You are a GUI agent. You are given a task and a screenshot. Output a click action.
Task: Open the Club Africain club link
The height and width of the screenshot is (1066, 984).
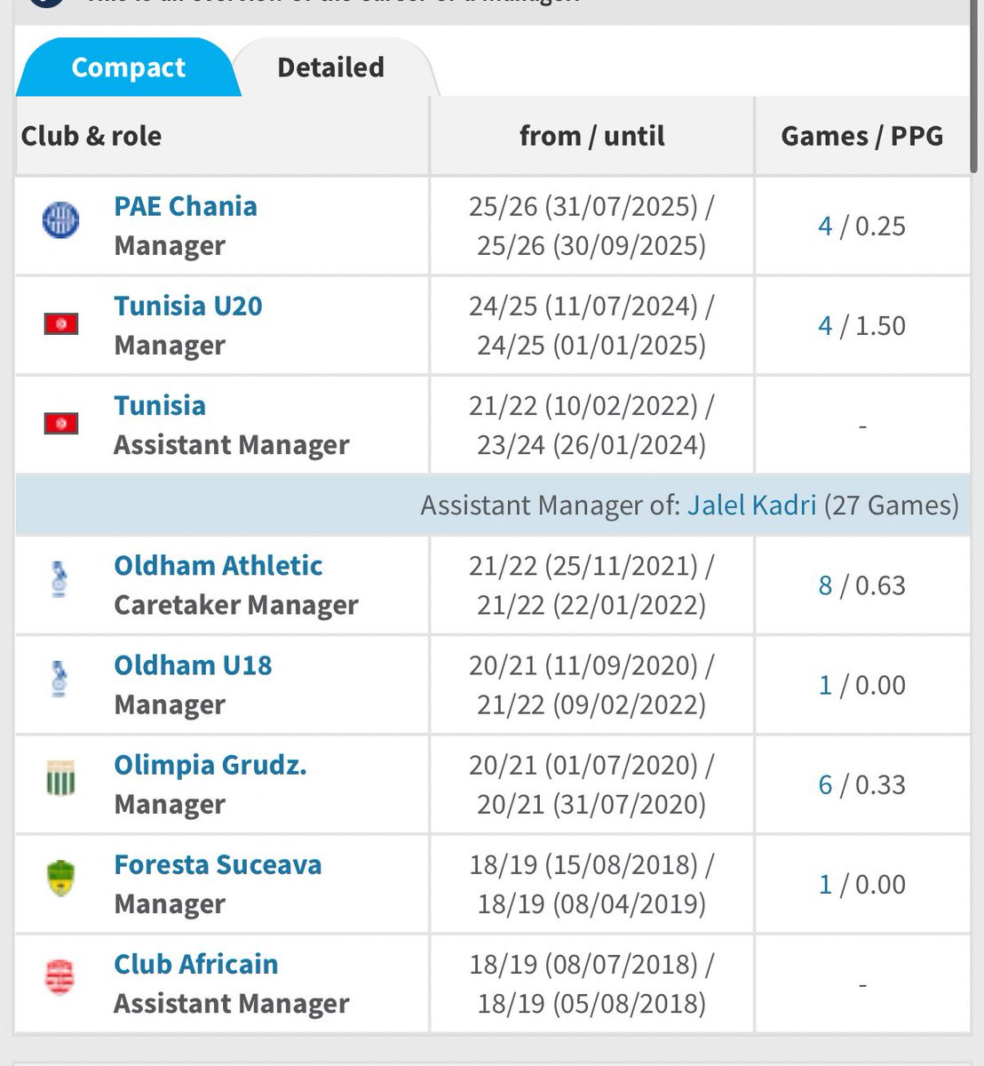click(x=195, y=964)
